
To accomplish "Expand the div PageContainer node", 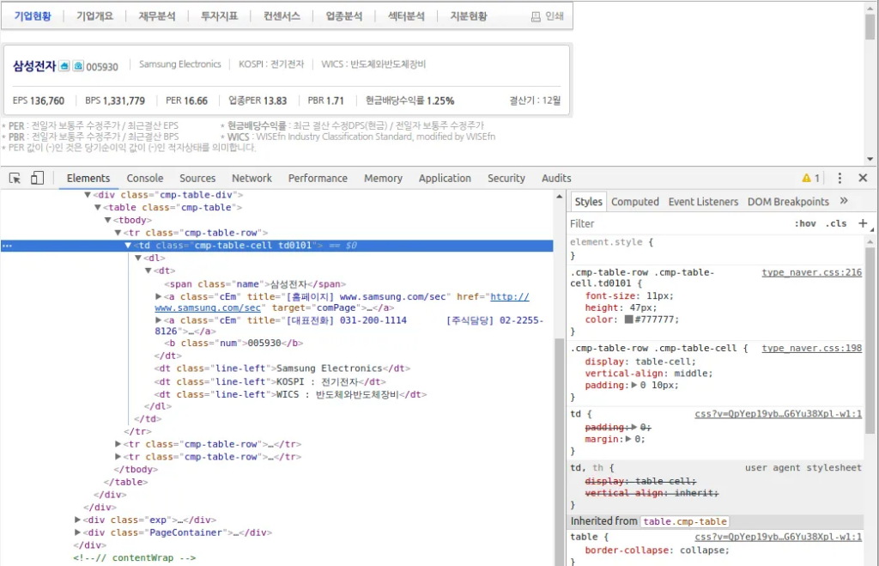I will click(x=77, y=533).
